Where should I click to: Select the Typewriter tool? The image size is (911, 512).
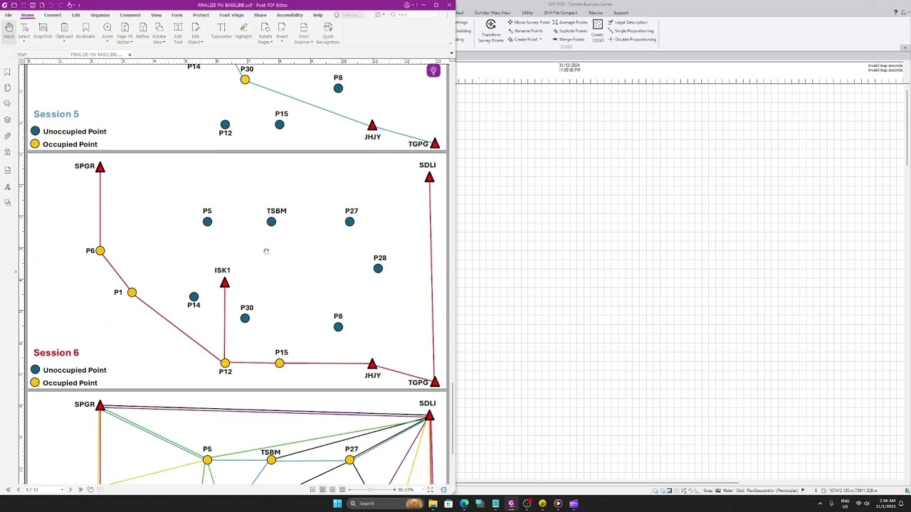coord(221,31)
